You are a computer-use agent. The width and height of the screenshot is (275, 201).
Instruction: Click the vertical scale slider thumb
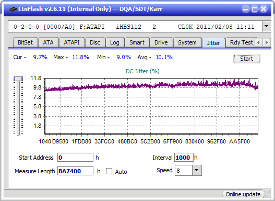18,79
